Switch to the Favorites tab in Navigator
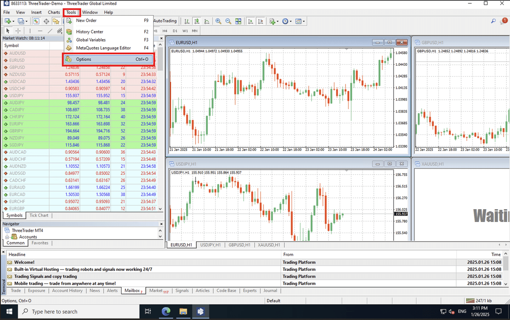Screen dimensions: 510x320 tap(40, 243)
